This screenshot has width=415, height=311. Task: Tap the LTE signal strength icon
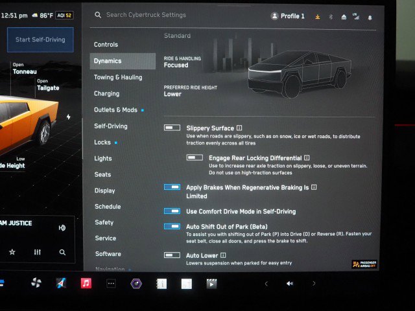[x=356, y=16]
